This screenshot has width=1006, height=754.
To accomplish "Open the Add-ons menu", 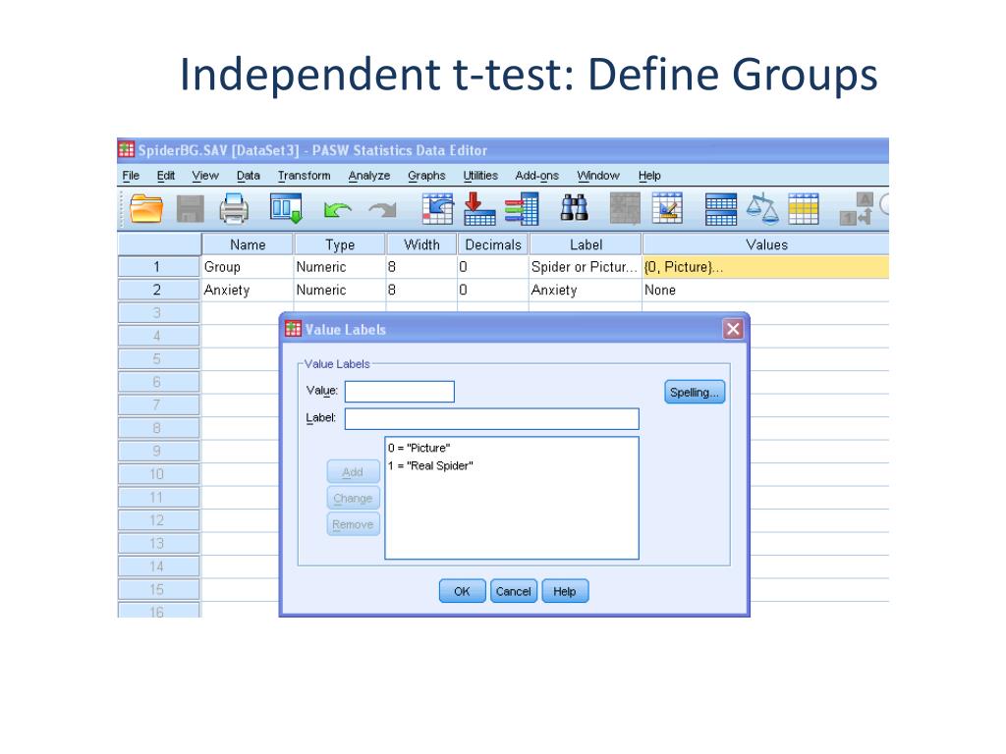I will click(537, 176).
